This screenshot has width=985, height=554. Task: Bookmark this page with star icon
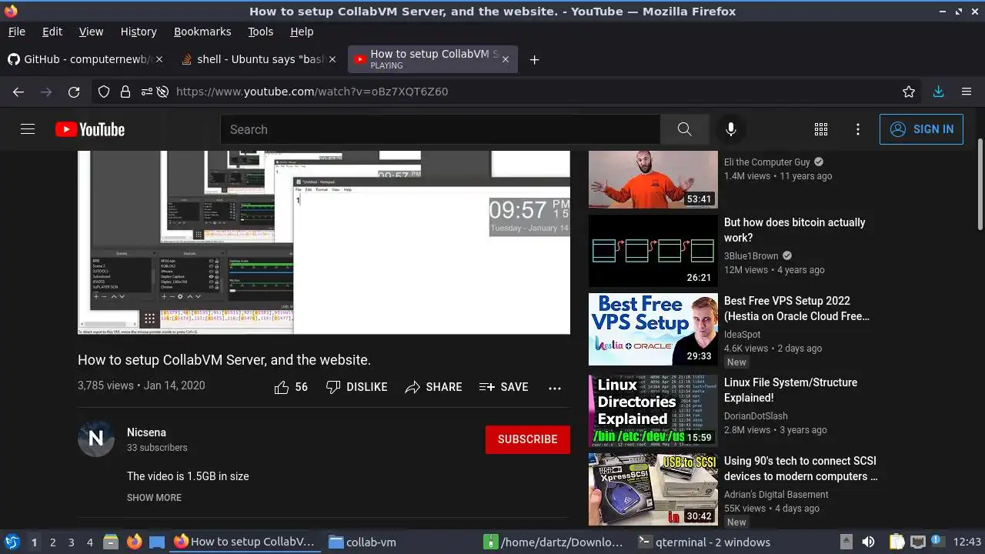[909, 92]
